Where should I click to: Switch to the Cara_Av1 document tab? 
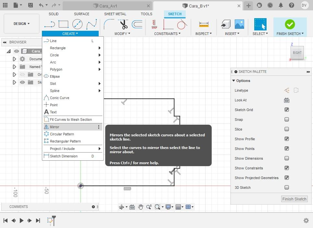click(x=108, y=6)
